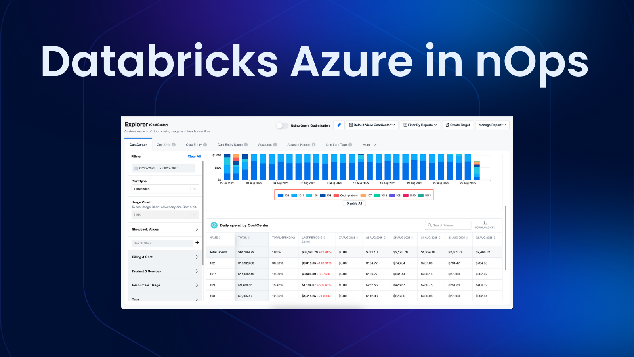Click the search magnifier in the Search Name box

pyautogui.click(x=430, y=225)
